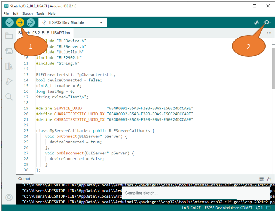Open the Tools menu
This screenshot has width=277, height=213.
coord(40,14)
